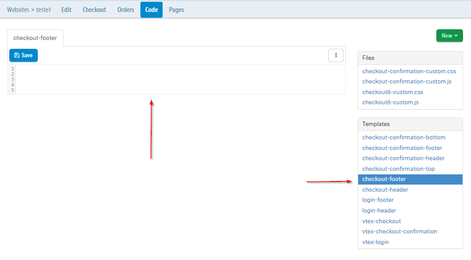Screen dimensions: 471x260
Task: Select the highlighted checkout-footer template entry
Action: click(x=384, y=179)
